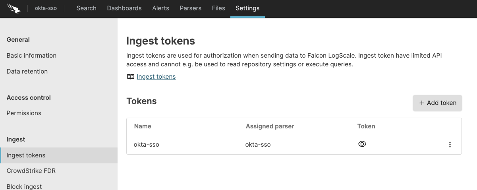Open Permissions under Access control

coord(24,113)
